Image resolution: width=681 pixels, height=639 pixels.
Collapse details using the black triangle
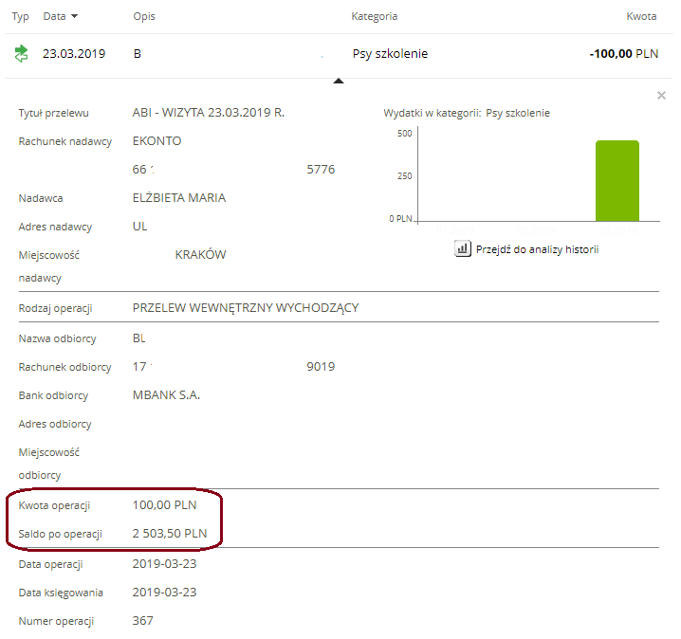339,81
